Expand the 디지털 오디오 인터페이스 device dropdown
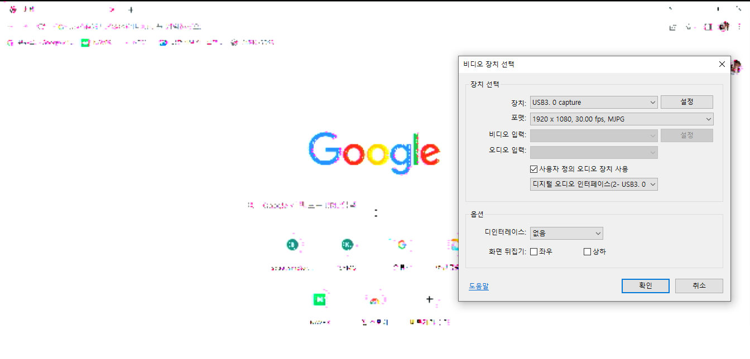This screenshot has height=359, width=750. [594, 185]
